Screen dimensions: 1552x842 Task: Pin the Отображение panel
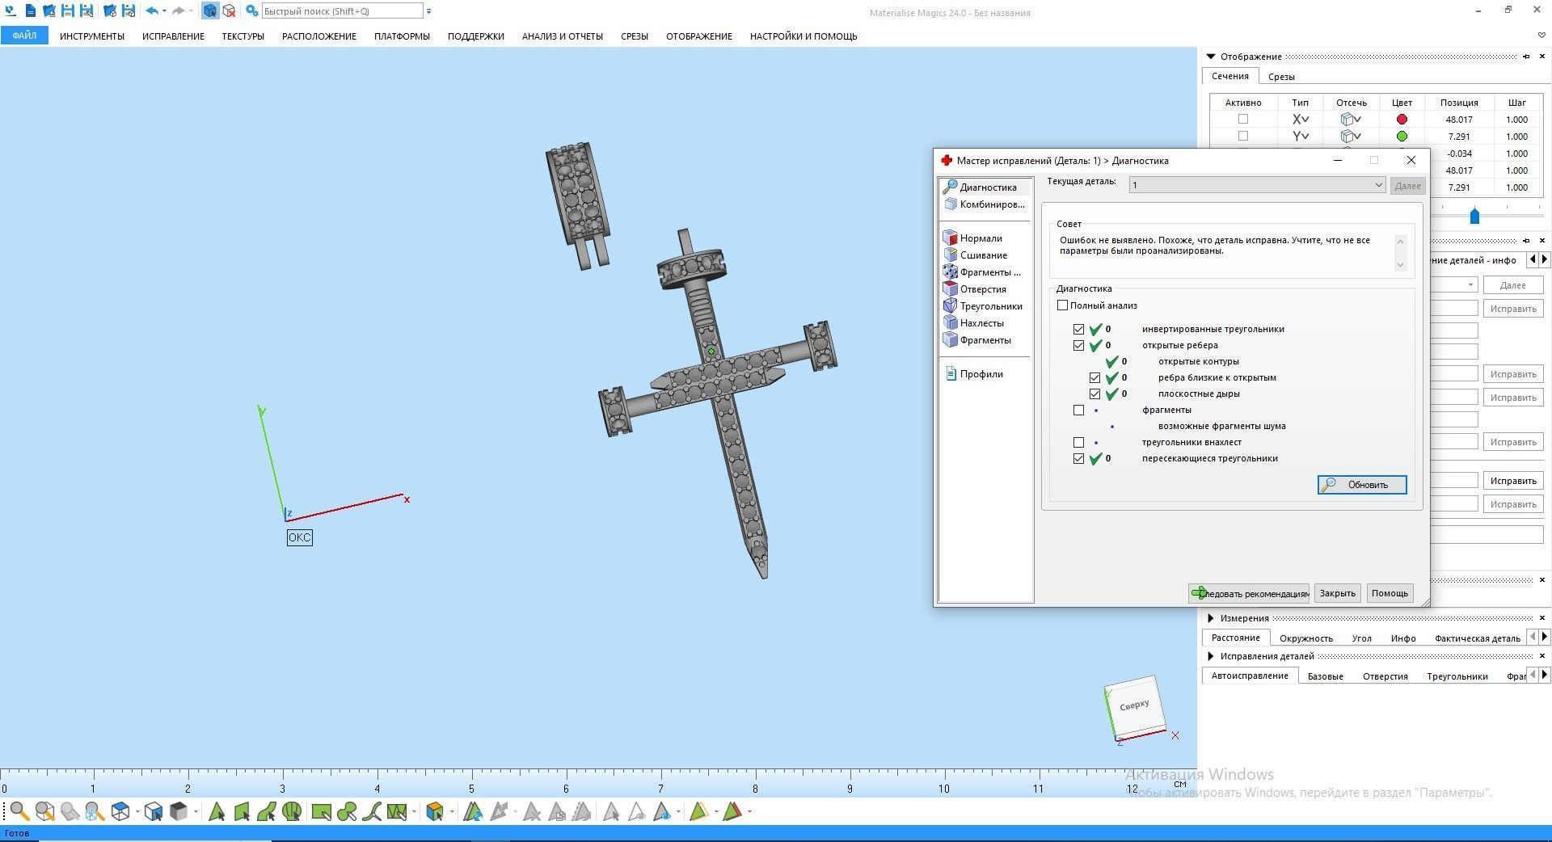pyautogui.click(x=1526, y=57)
